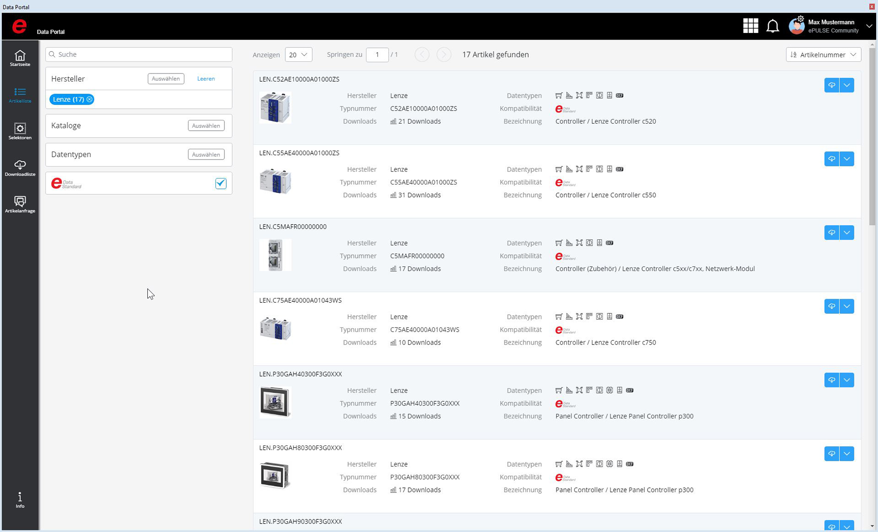Open the user profile settings gear

800,20
